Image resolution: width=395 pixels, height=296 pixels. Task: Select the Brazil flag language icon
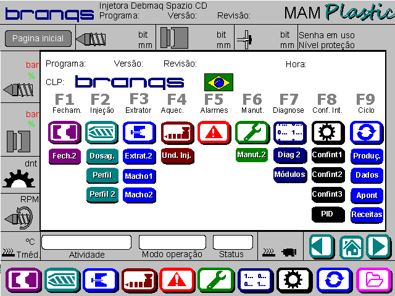click(218, 82)
